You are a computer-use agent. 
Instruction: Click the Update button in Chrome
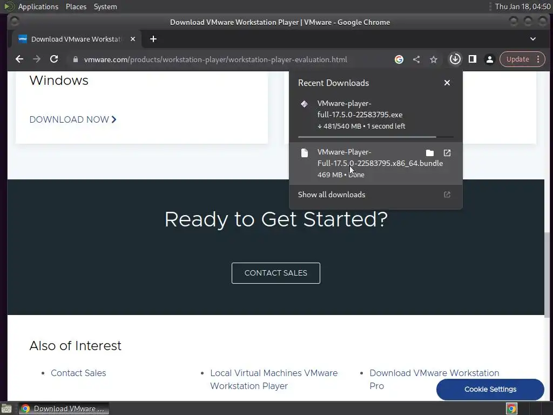[517, 59]
